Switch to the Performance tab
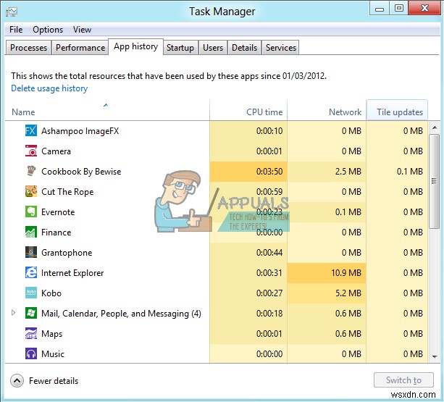This screenshot has height=402, width=444. (x=80, y=48)
